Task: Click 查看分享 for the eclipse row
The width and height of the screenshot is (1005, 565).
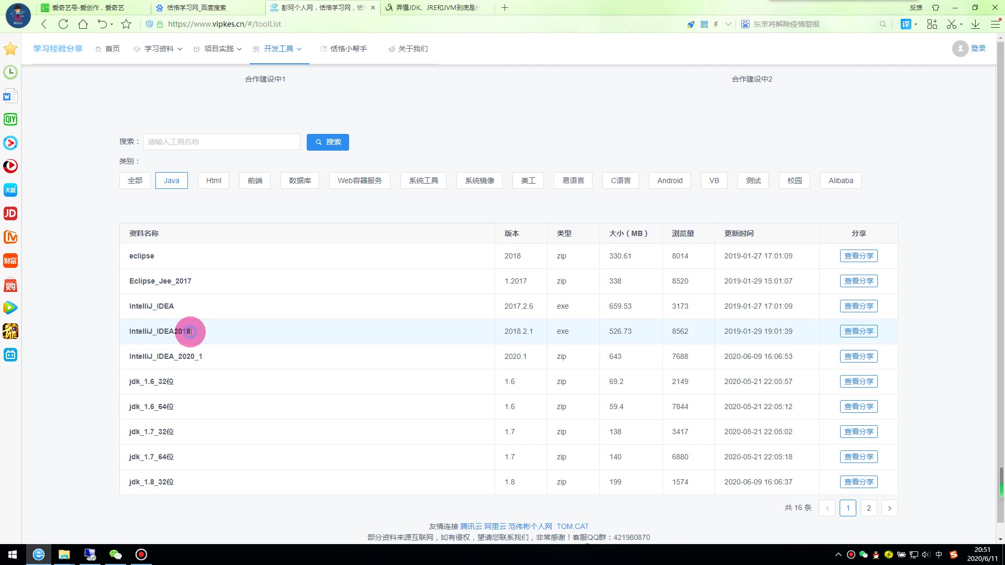Action: pyautogui.click(x=858, y=256)
